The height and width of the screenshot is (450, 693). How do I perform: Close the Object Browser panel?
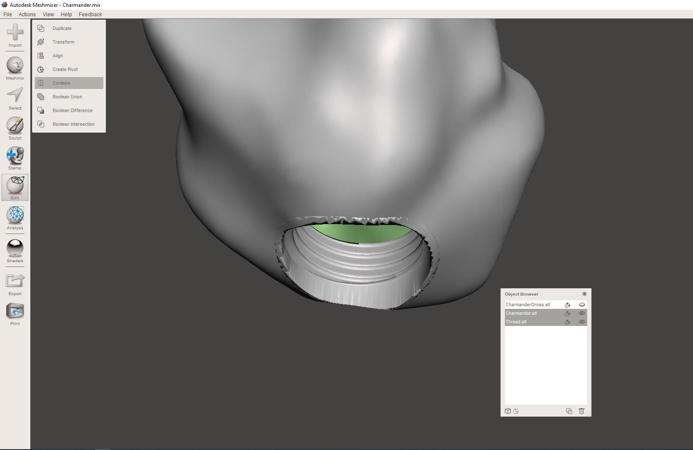(585, 294)
